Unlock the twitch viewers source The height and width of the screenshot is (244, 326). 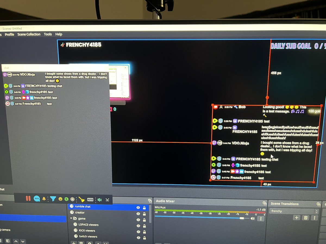point(144,238)
